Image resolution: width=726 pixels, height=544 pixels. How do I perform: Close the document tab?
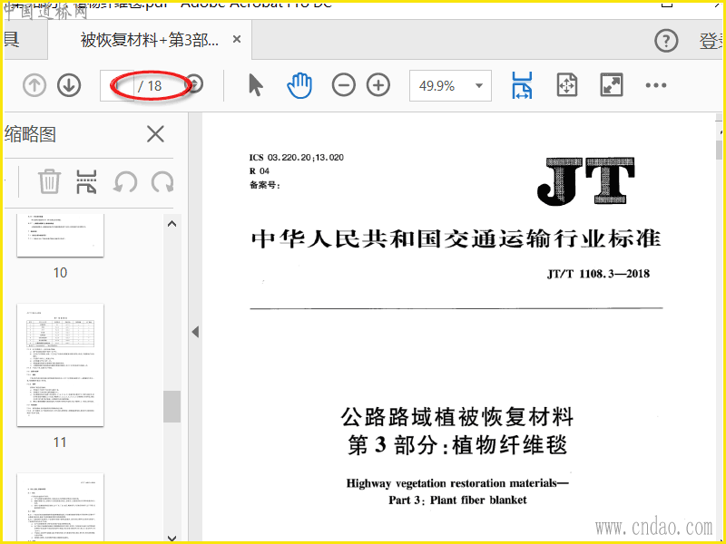tap(237, 39)
